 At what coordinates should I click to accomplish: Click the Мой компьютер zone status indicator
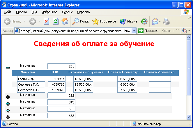point(147,124)
